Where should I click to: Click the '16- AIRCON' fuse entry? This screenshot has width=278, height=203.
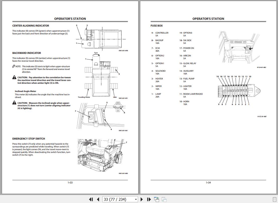(x=185, y=57)
